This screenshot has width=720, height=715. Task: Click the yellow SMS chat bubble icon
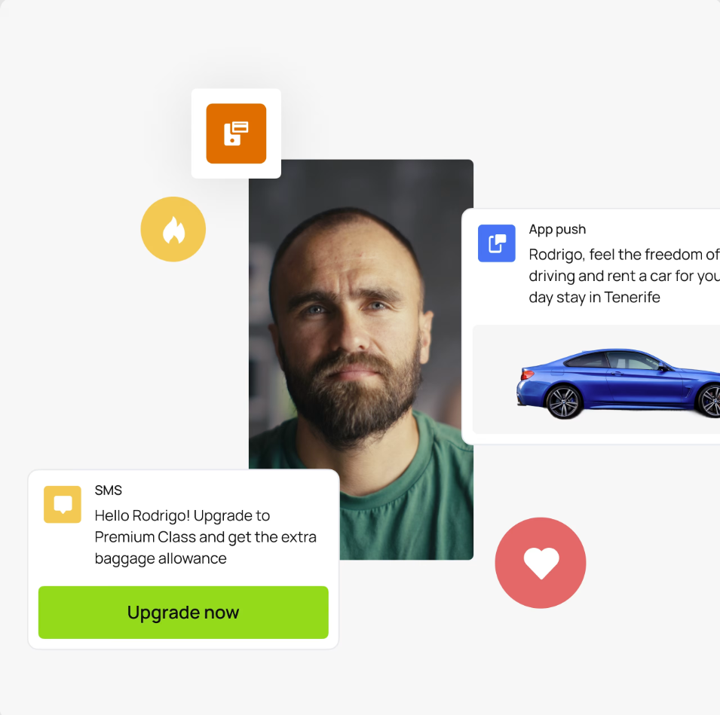point(63,504)
